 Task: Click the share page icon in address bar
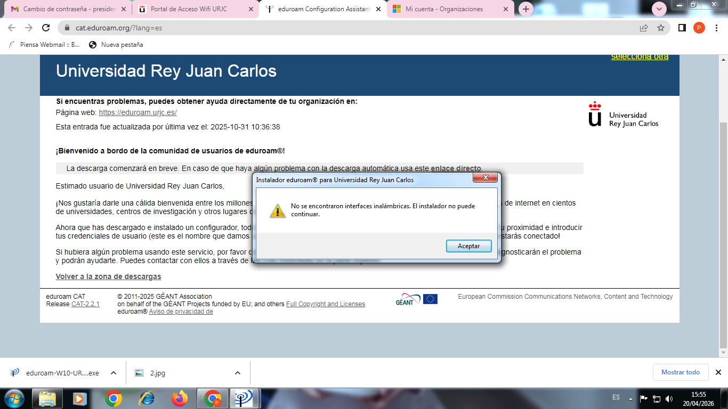[x=644, y=28]
